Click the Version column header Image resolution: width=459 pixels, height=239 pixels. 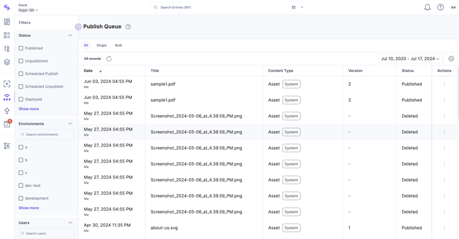coord(355,71)
